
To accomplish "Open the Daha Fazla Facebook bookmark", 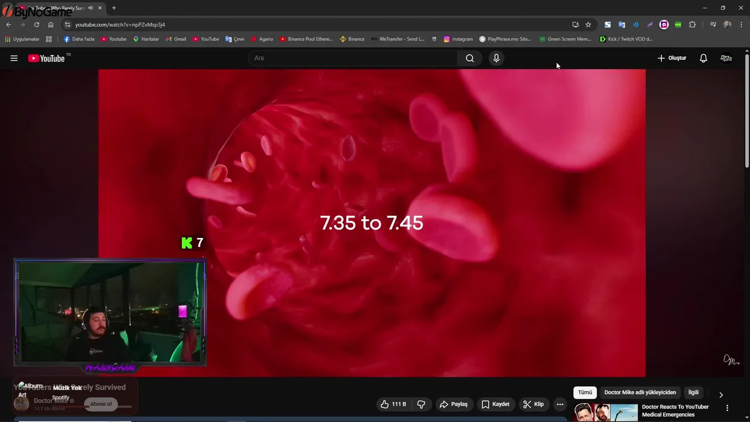I will click(79, 39).
